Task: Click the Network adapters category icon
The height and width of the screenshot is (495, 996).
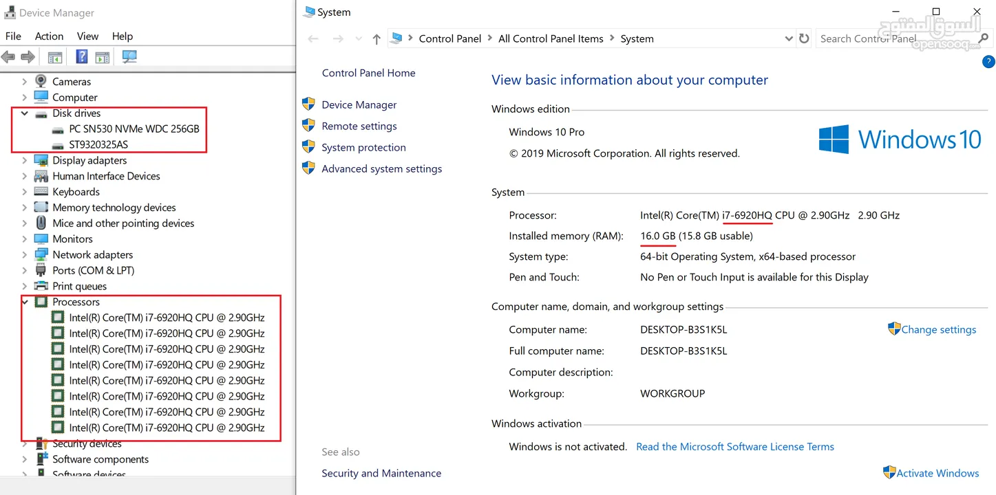Action: (x=41, y=254)
